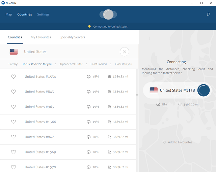The image size is (216, 172).
Task: Select server United States #1534
Action: (x=68, y=76)
